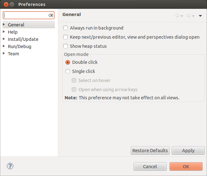Viewport: 207px width, 176px height.
Task: Click the forward navigation arrow icon
Action: click(x=189, y=16)
